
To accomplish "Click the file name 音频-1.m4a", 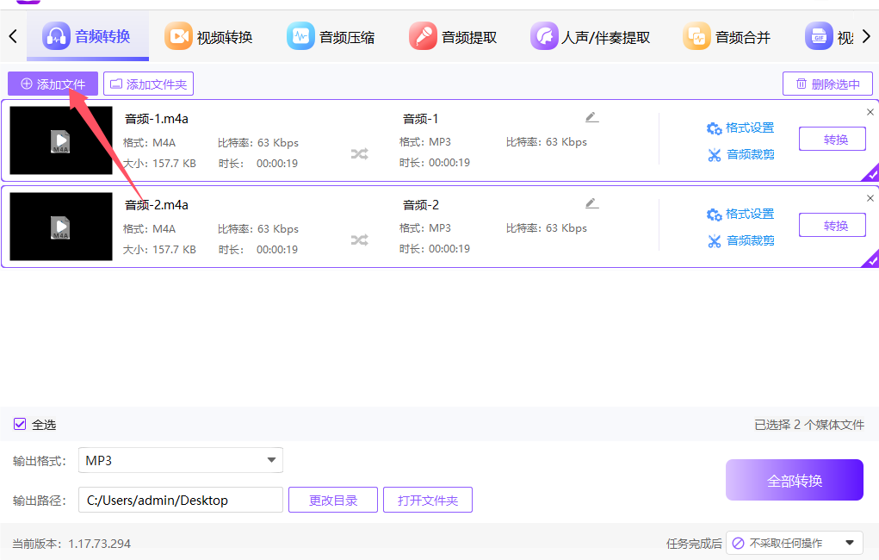I will 157,119.
